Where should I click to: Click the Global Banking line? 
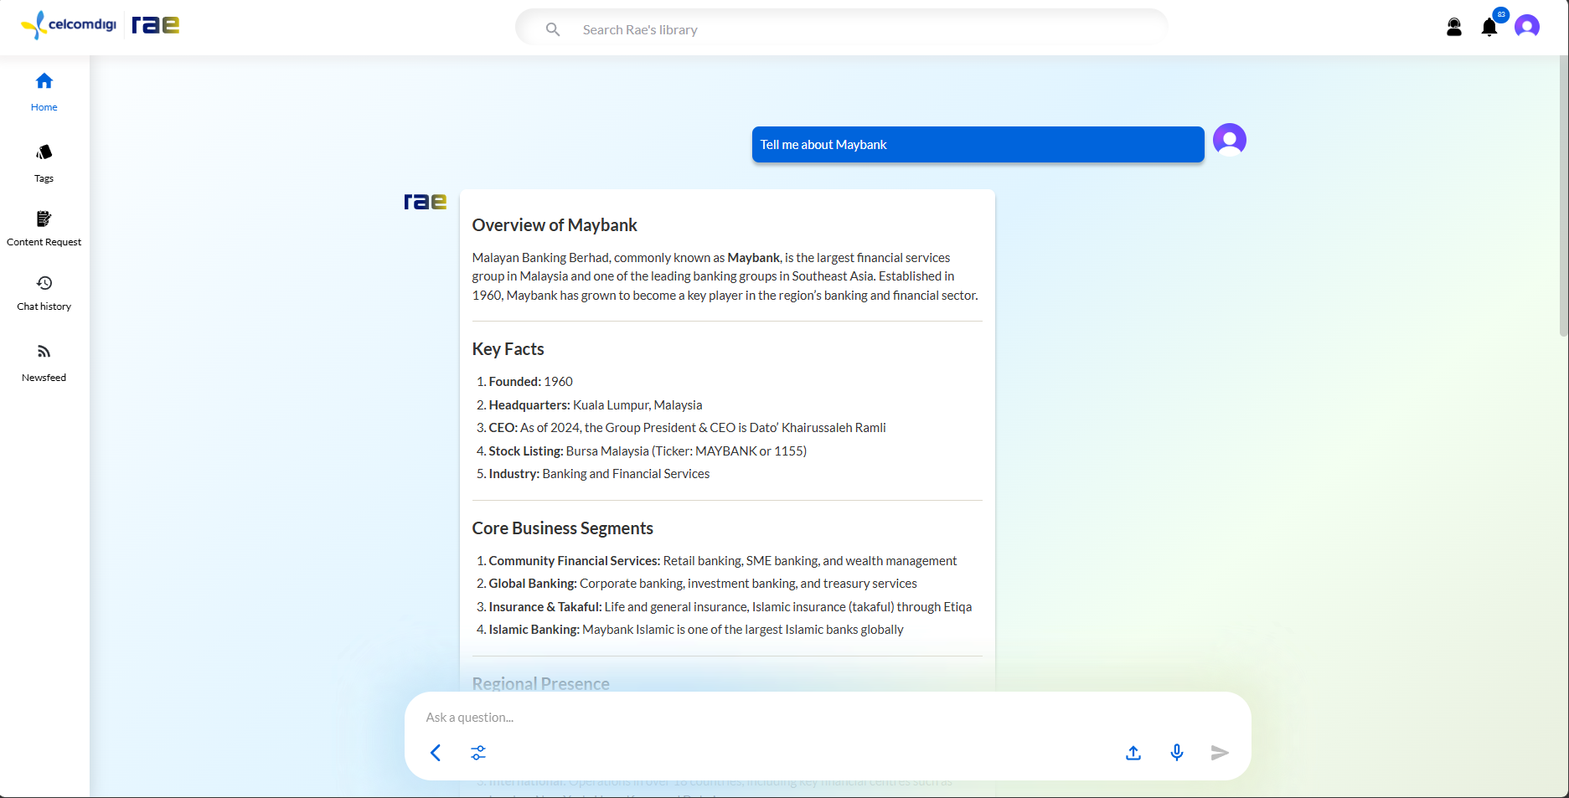(x=697, y=584)
